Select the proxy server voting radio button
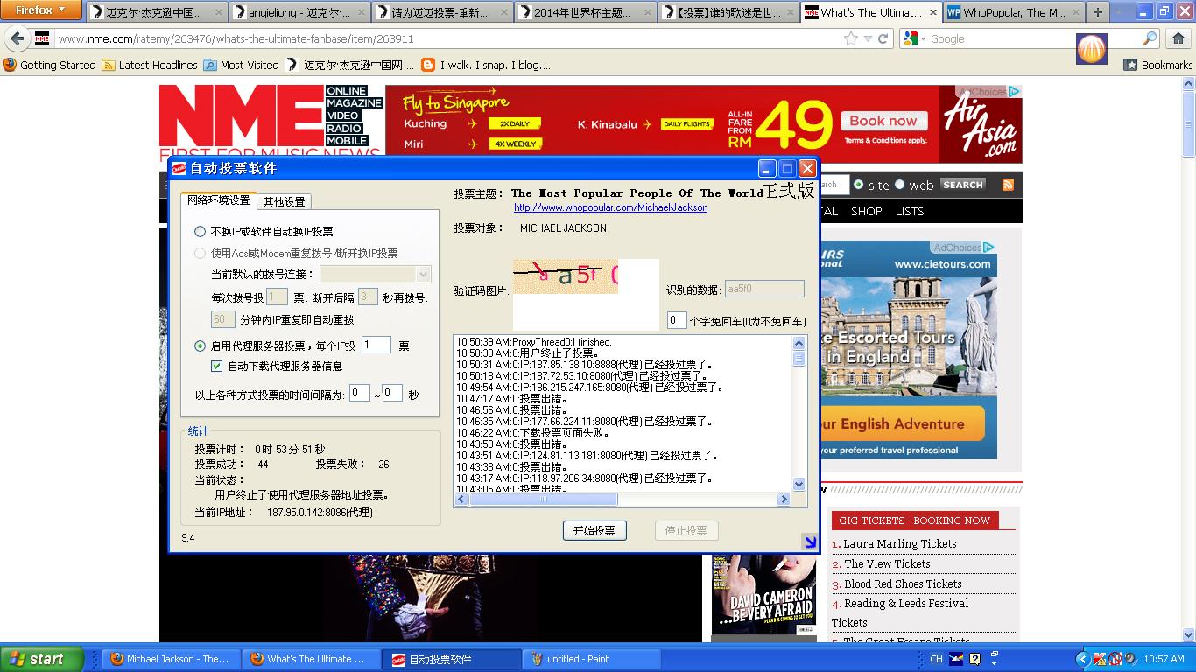Screen dimensions: 1196x672 [x=201, y=346]
